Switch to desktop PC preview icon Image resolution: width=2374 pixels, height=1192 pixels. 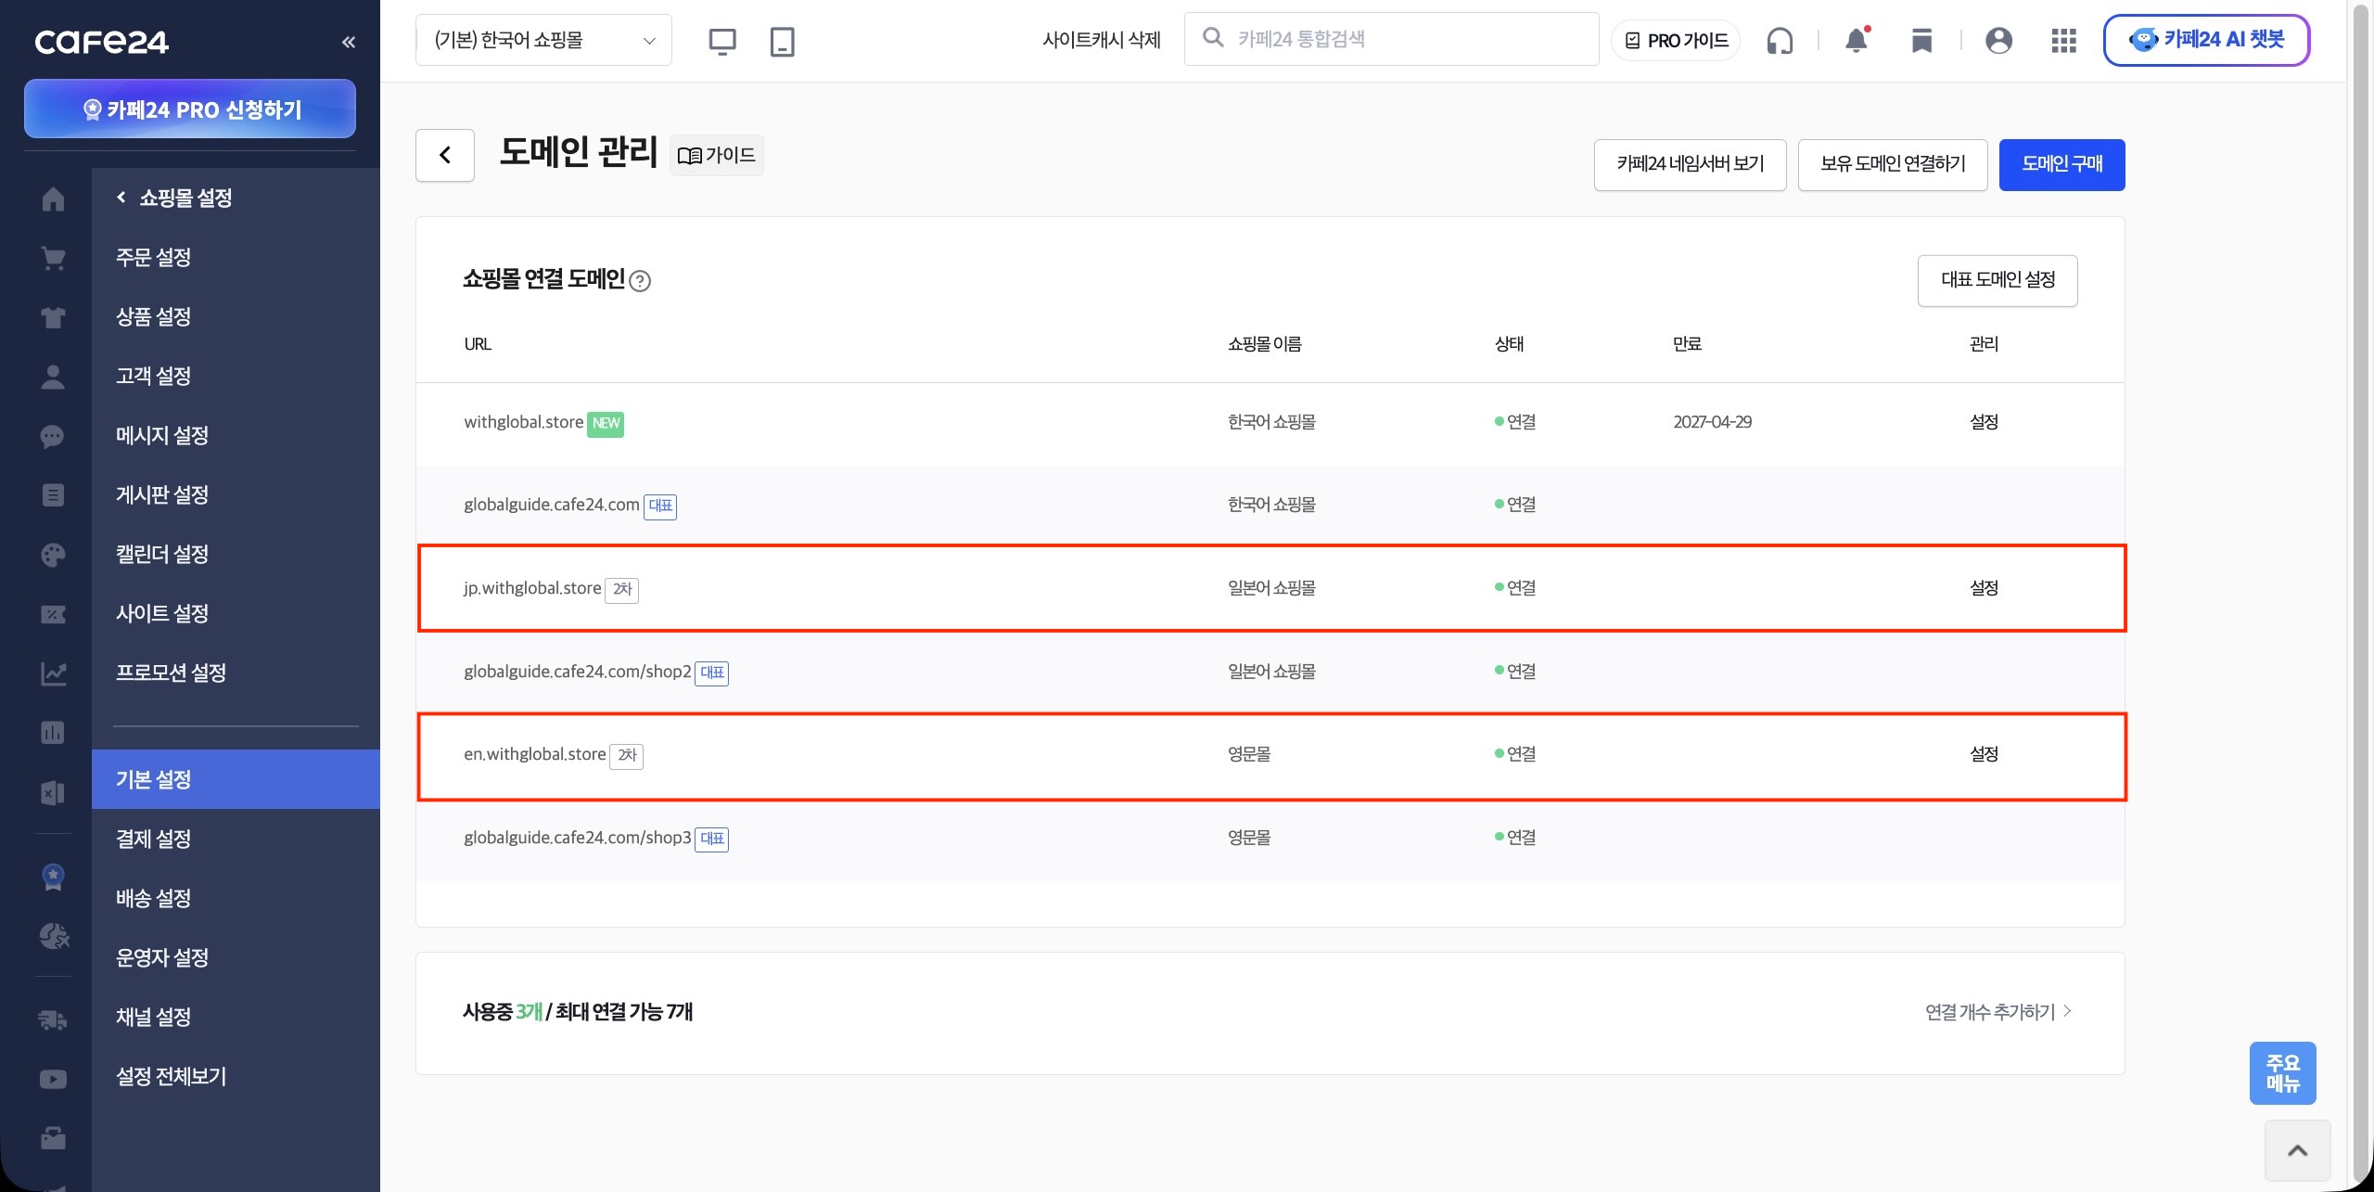coord(722,42)
